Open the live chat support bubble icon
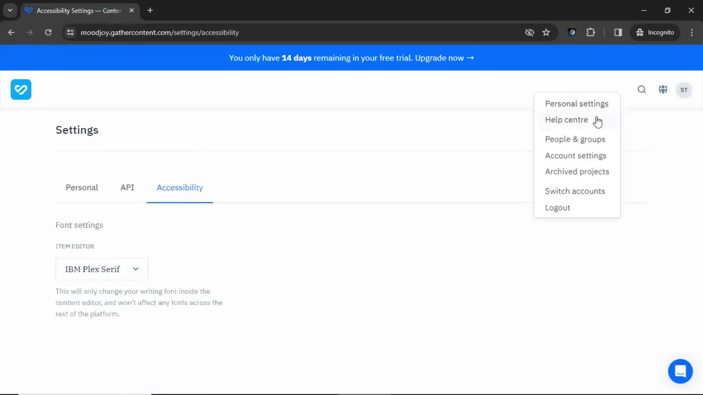 [680, 371]
